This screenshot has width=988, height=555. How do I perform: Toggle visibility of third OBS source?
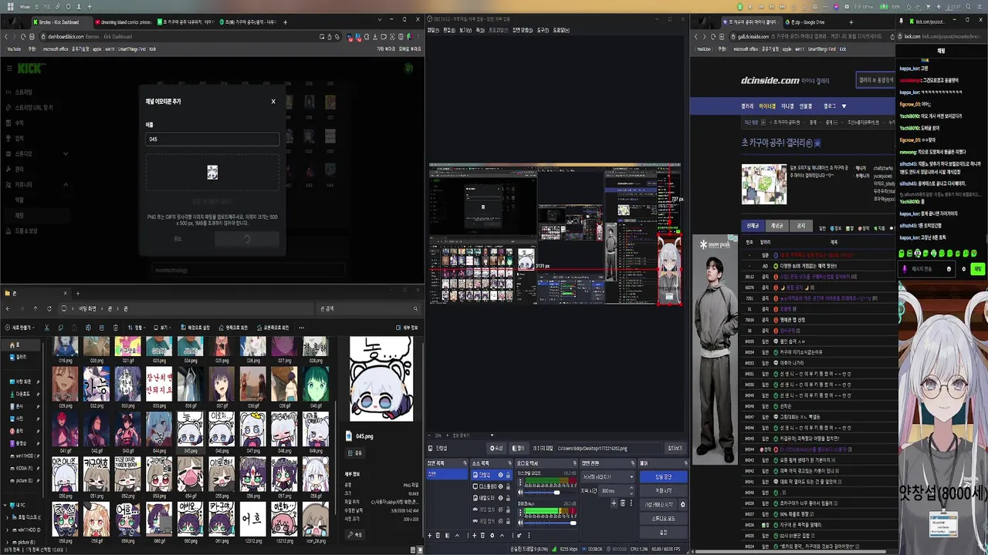point(500,498)
